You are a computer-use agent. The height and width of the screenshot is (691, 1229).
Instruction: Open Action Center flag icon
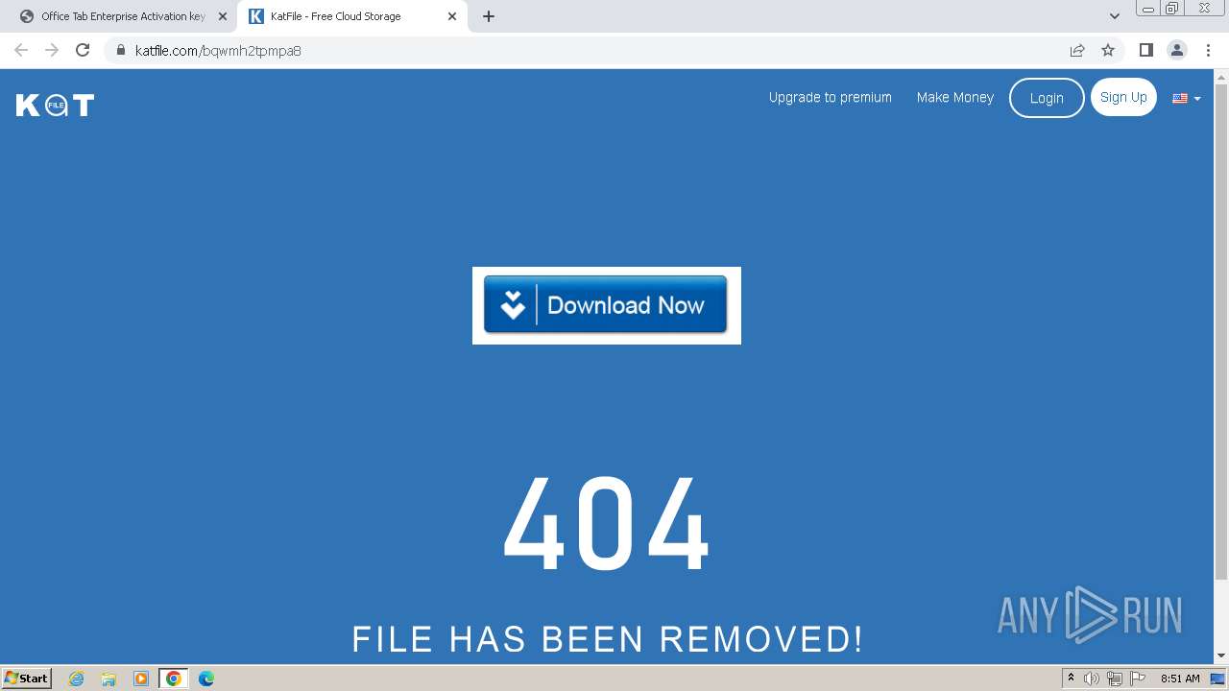click(x=1138, y=679)
